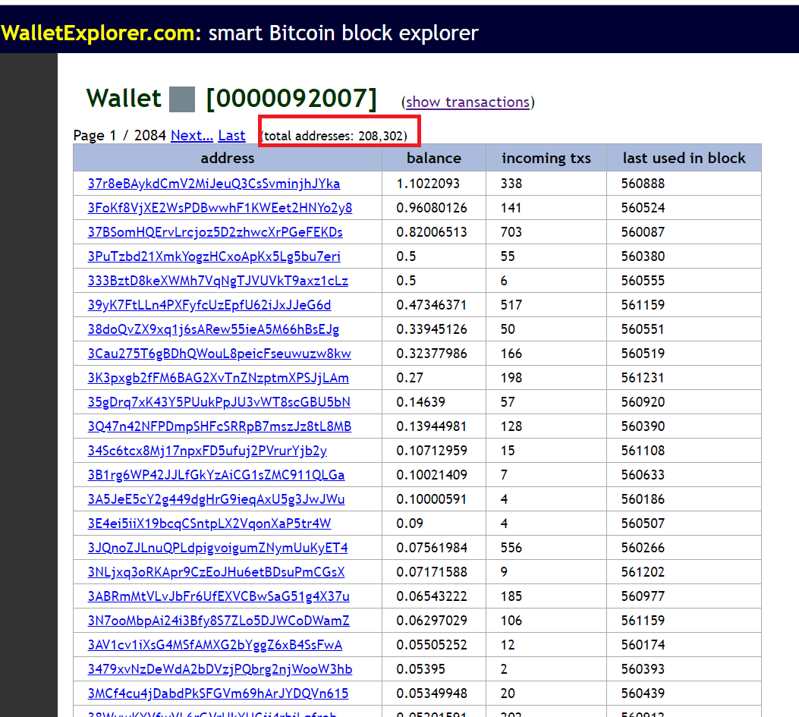Select block number 560087
The width and height of the screenshot is (799, 717).
click(x=643, y=232)
